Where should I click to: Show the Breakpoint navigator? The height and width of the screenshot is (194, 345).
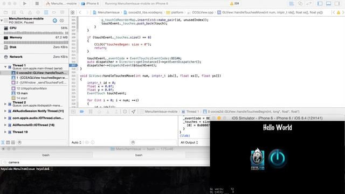point(54,12)
